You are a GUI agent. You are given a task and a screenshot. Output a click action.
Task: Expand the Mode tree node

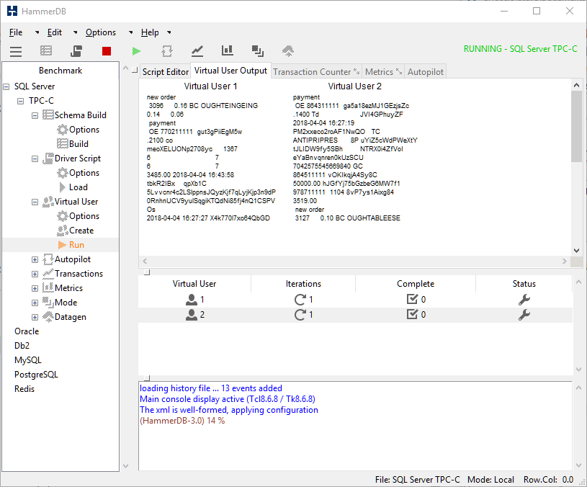tap(35, 303)
